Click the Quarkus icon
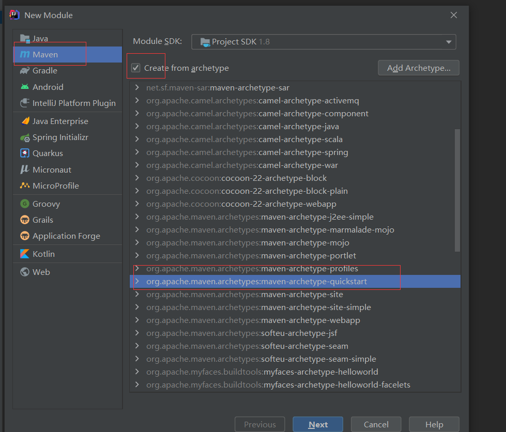This screenshot has width=506, height=432. 25,153
